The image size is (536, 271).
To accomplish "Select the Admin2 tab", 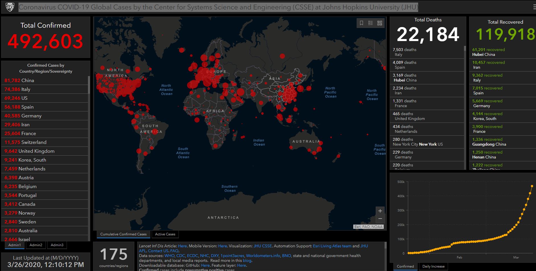I will [36, 245].
